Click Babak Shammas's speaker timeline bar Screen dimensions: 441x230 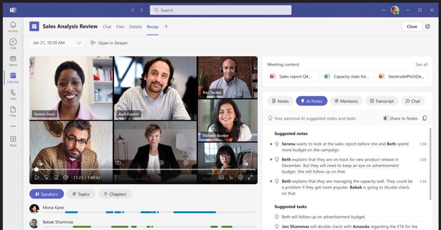148,227
